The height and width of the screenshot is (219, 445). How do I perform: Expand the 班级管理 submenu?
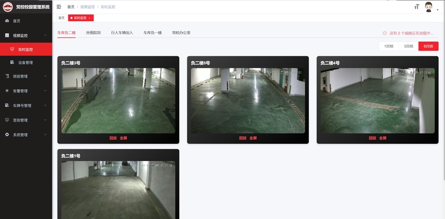(26, 76)
